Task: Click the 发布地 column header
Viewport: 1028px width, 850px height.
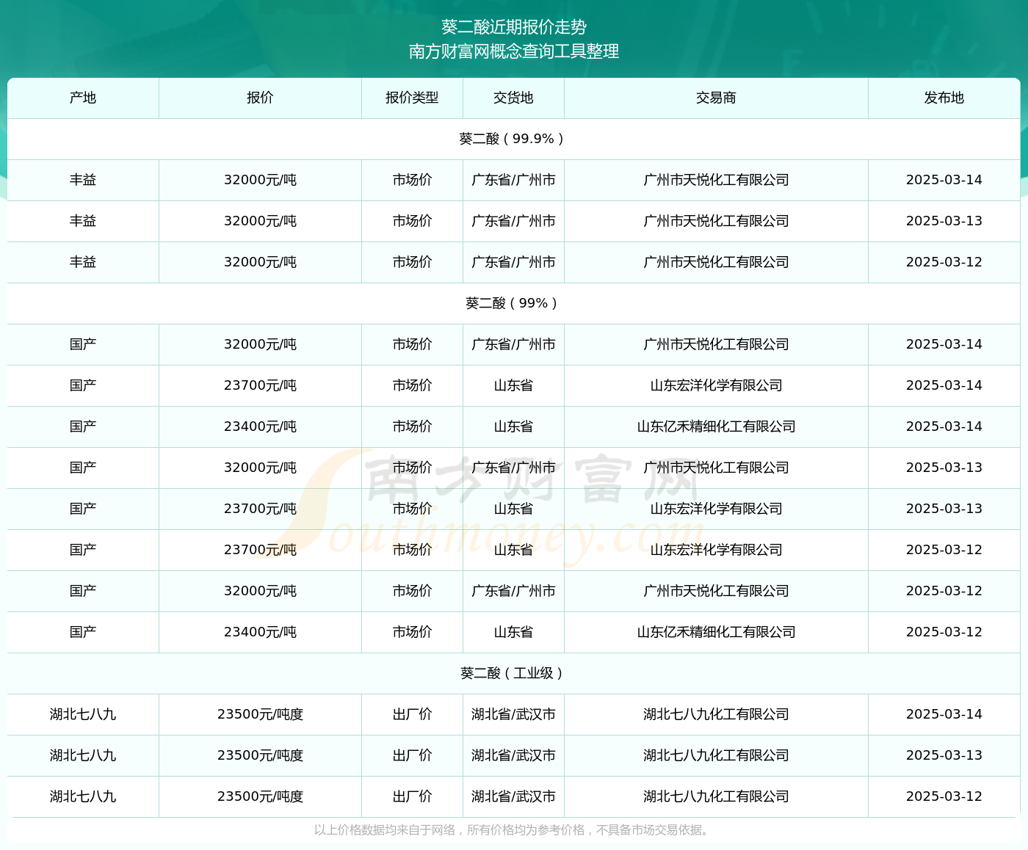Action: pyautogui.click(x=944, y=98)
